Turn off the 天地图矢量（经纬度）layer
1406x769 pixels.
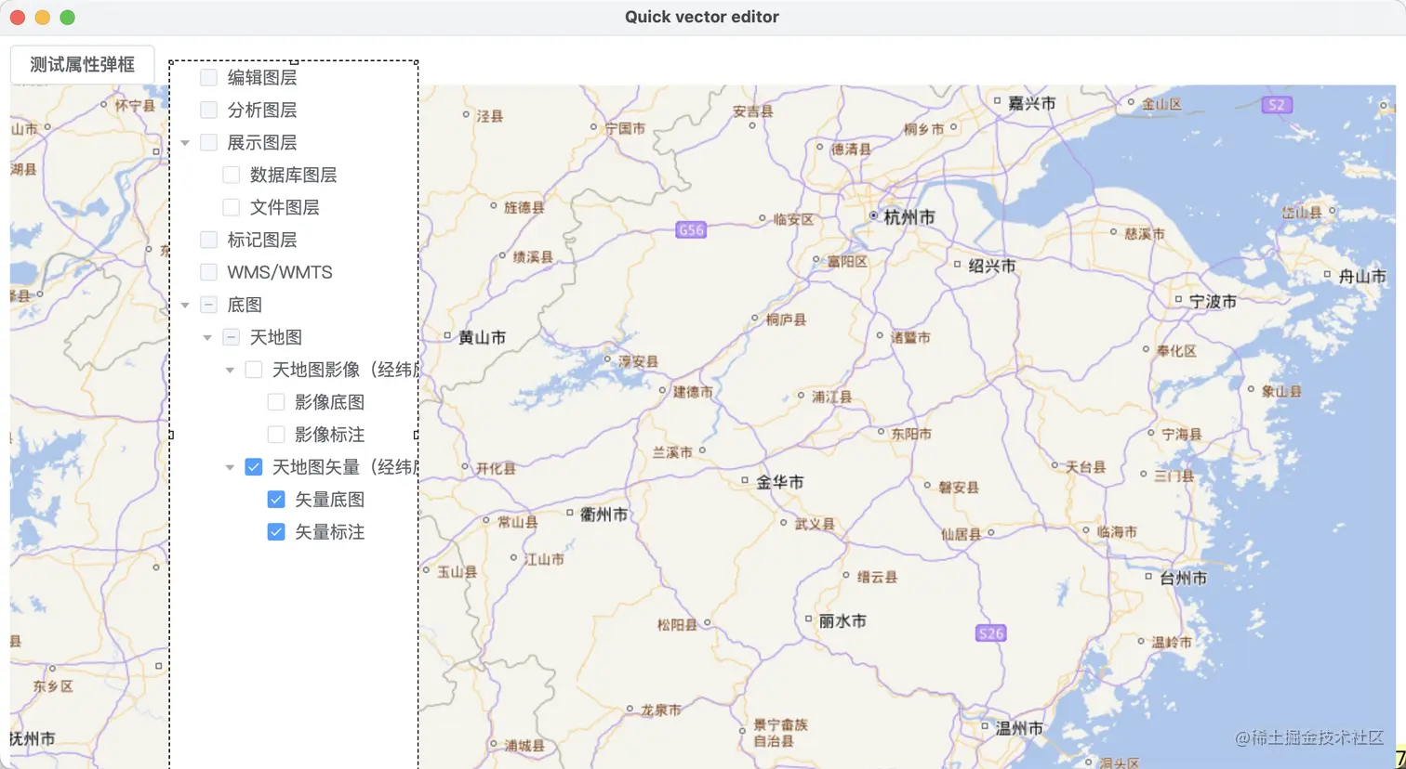(253, 466)
